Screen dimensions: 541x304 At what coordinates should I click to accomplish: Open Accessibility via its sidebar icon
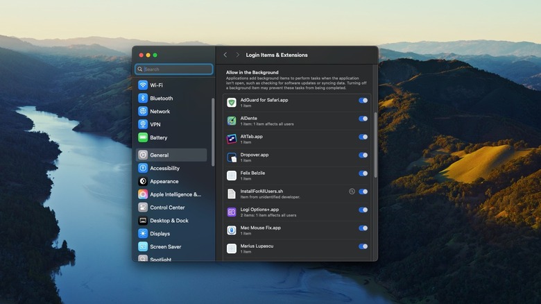(x=143, y=168)
